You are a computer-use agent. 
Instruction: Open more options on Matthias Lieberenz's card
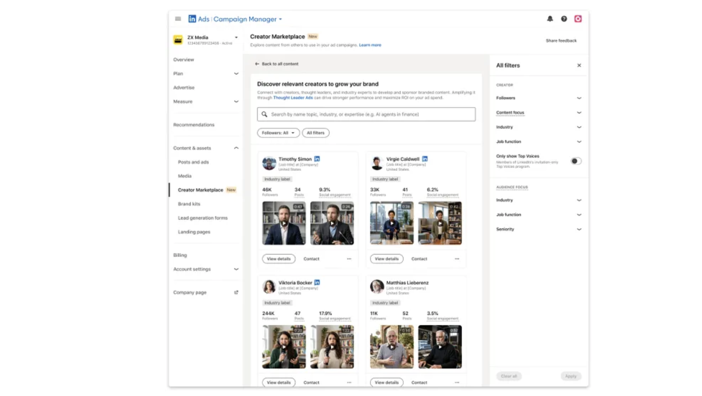[457, 383]
